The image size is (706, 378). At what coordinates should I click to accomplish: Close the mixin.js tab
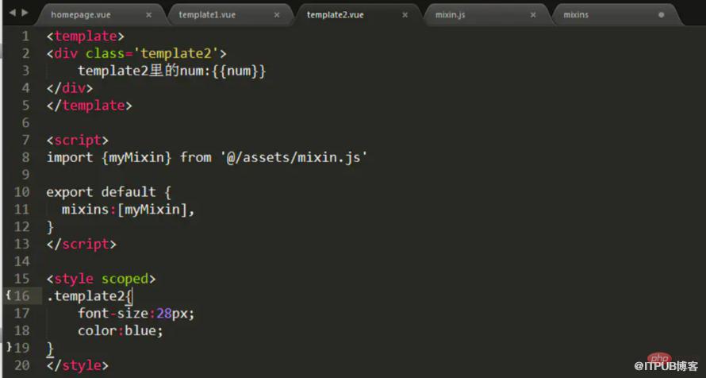533,15
